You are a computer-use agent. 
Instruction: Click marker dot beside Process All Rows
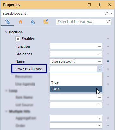108,69
